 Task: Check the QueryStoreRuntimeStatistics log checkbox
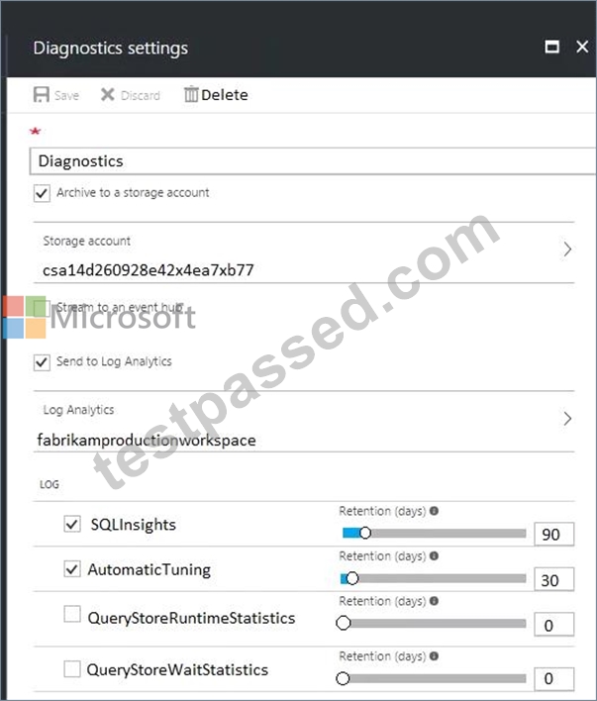(x=72, y=614)
